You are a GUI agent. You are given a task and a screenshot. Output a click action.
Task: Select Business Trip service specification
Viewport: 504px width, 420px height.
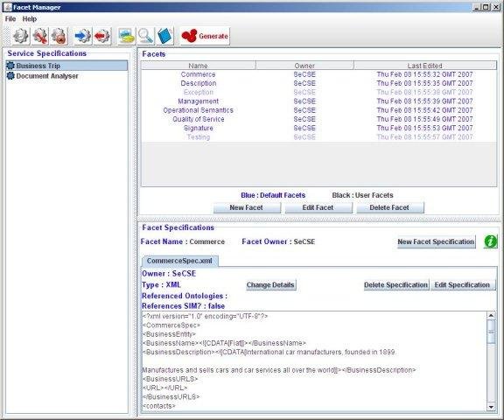[66, 66]
